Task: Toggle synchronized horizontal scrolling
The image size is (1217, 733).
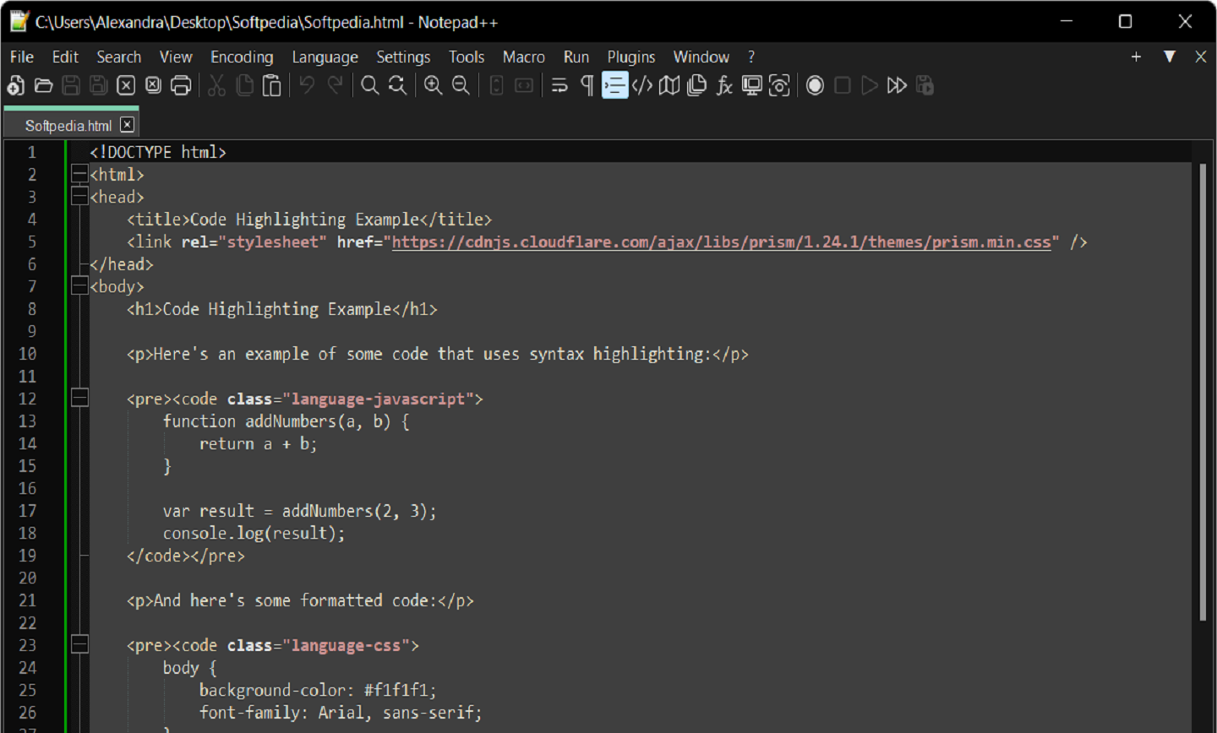Action: 524,85
